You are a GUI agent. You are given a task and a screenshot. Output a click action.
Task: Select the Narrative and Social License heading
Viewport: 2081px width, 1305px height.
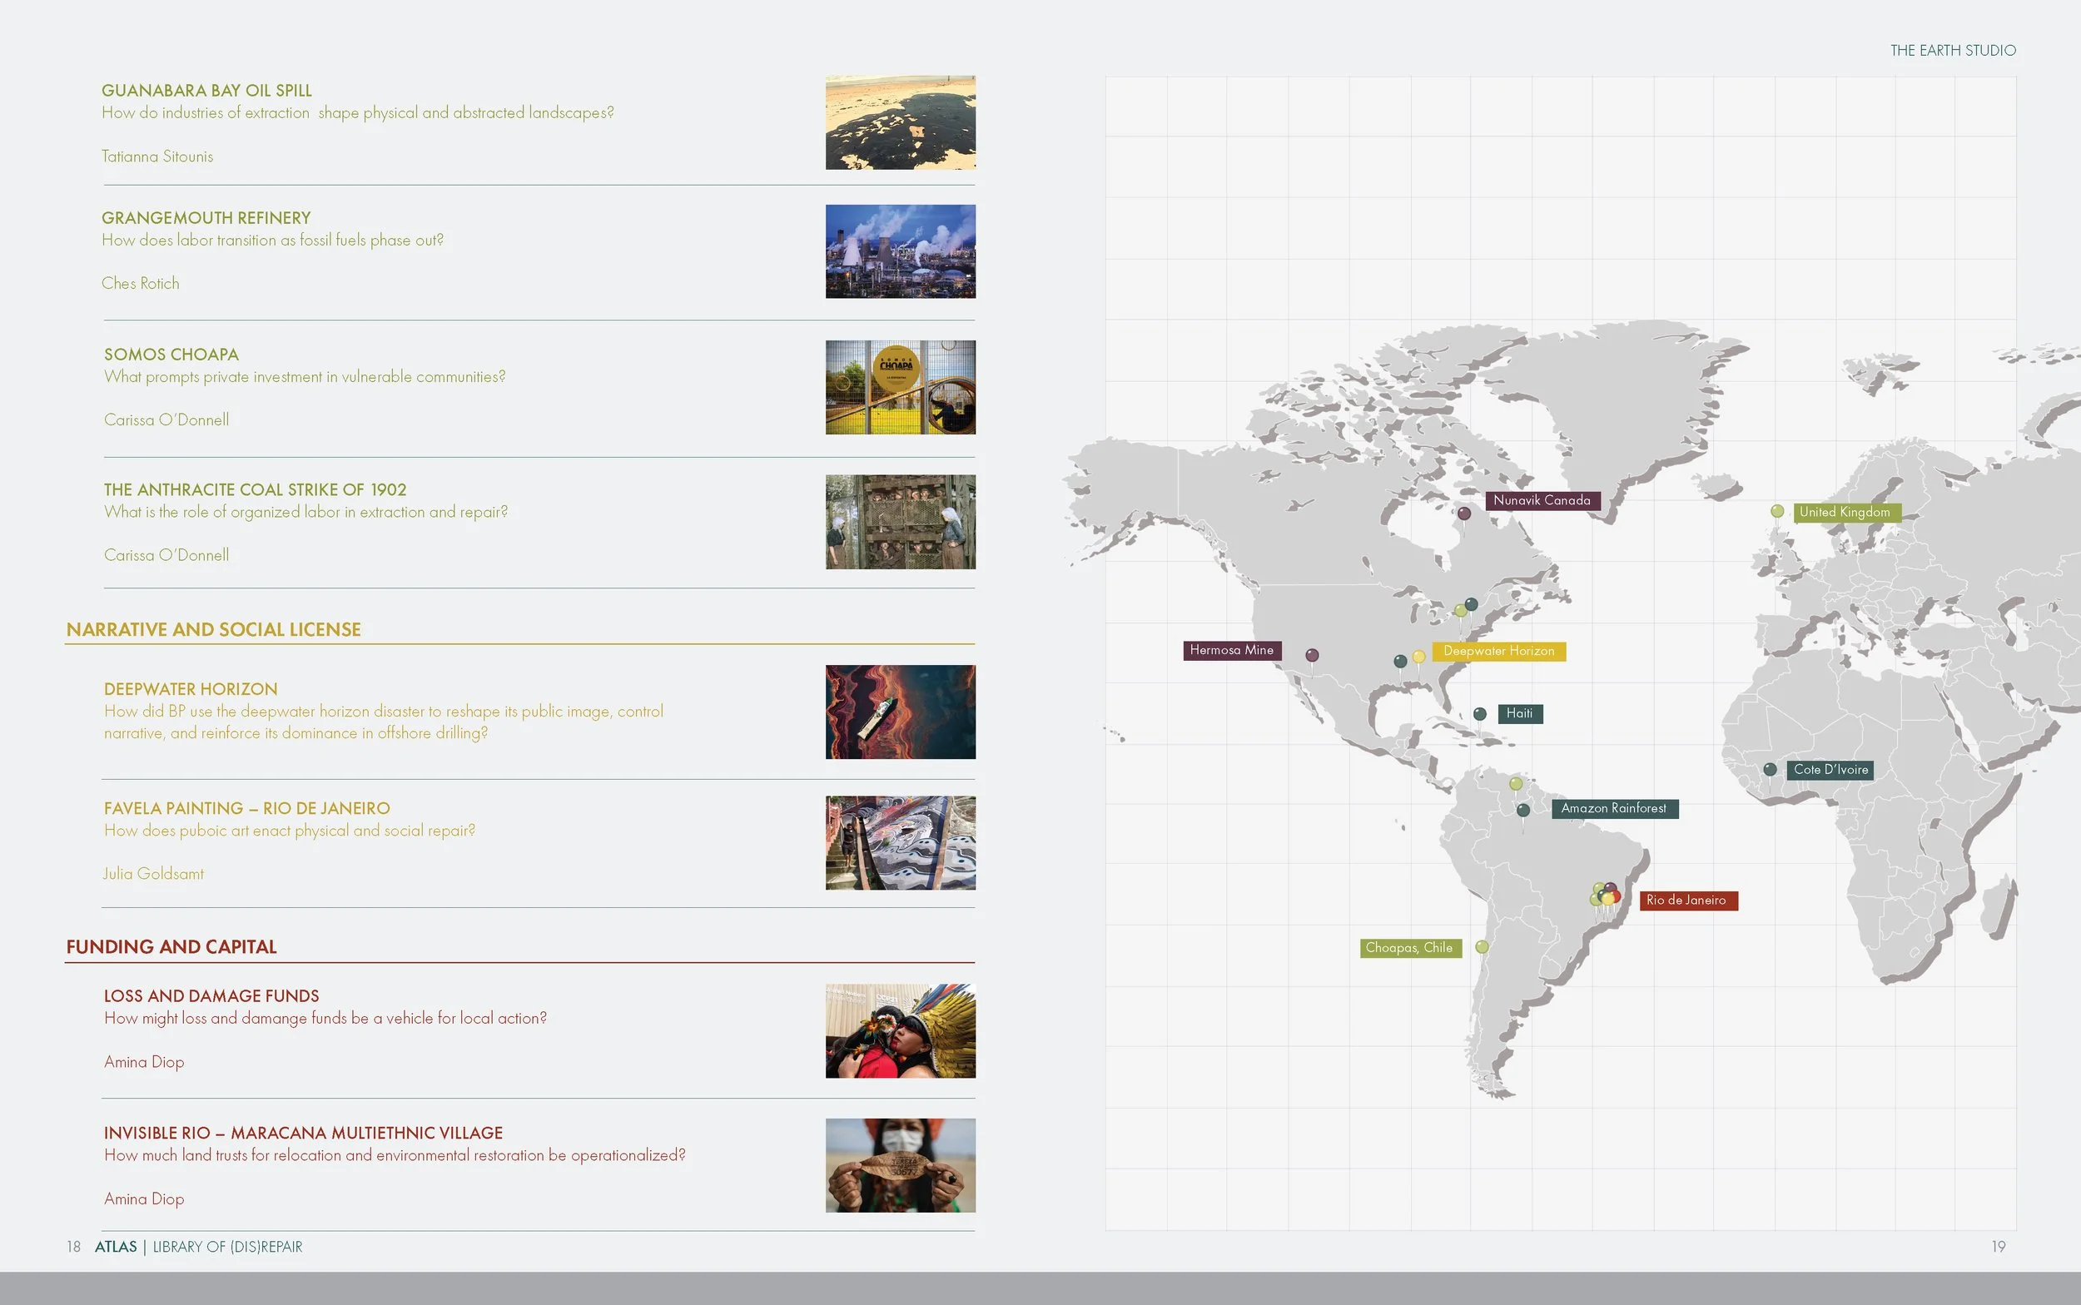tap(213, 629)
